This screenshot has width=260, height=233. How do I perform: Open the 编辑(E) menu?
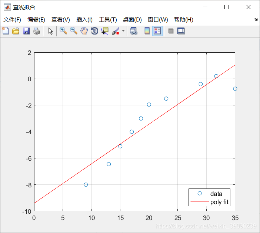tap(36, 20)
